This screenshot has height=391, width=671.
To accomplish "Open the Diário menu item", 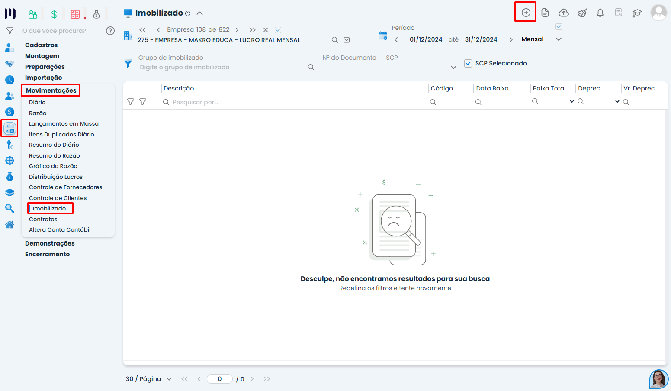I will pos(37,102).
